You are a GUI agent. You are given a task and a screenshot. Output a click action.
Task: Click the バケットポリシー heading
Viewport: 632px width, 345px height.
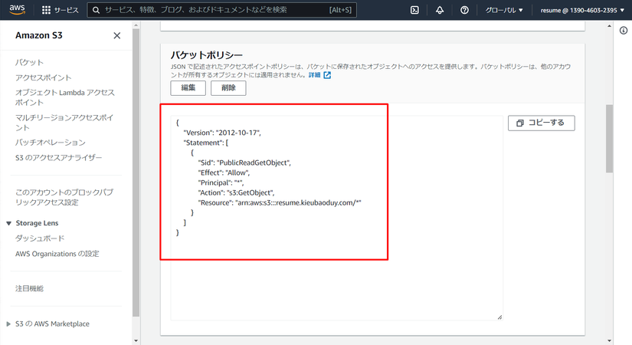click(x=206, y=55)
